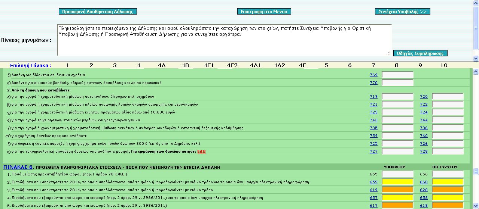
Task: Open the ΠΙΝΑΚΑΣ 6 heading link
Action: click(x=18, y=167)
